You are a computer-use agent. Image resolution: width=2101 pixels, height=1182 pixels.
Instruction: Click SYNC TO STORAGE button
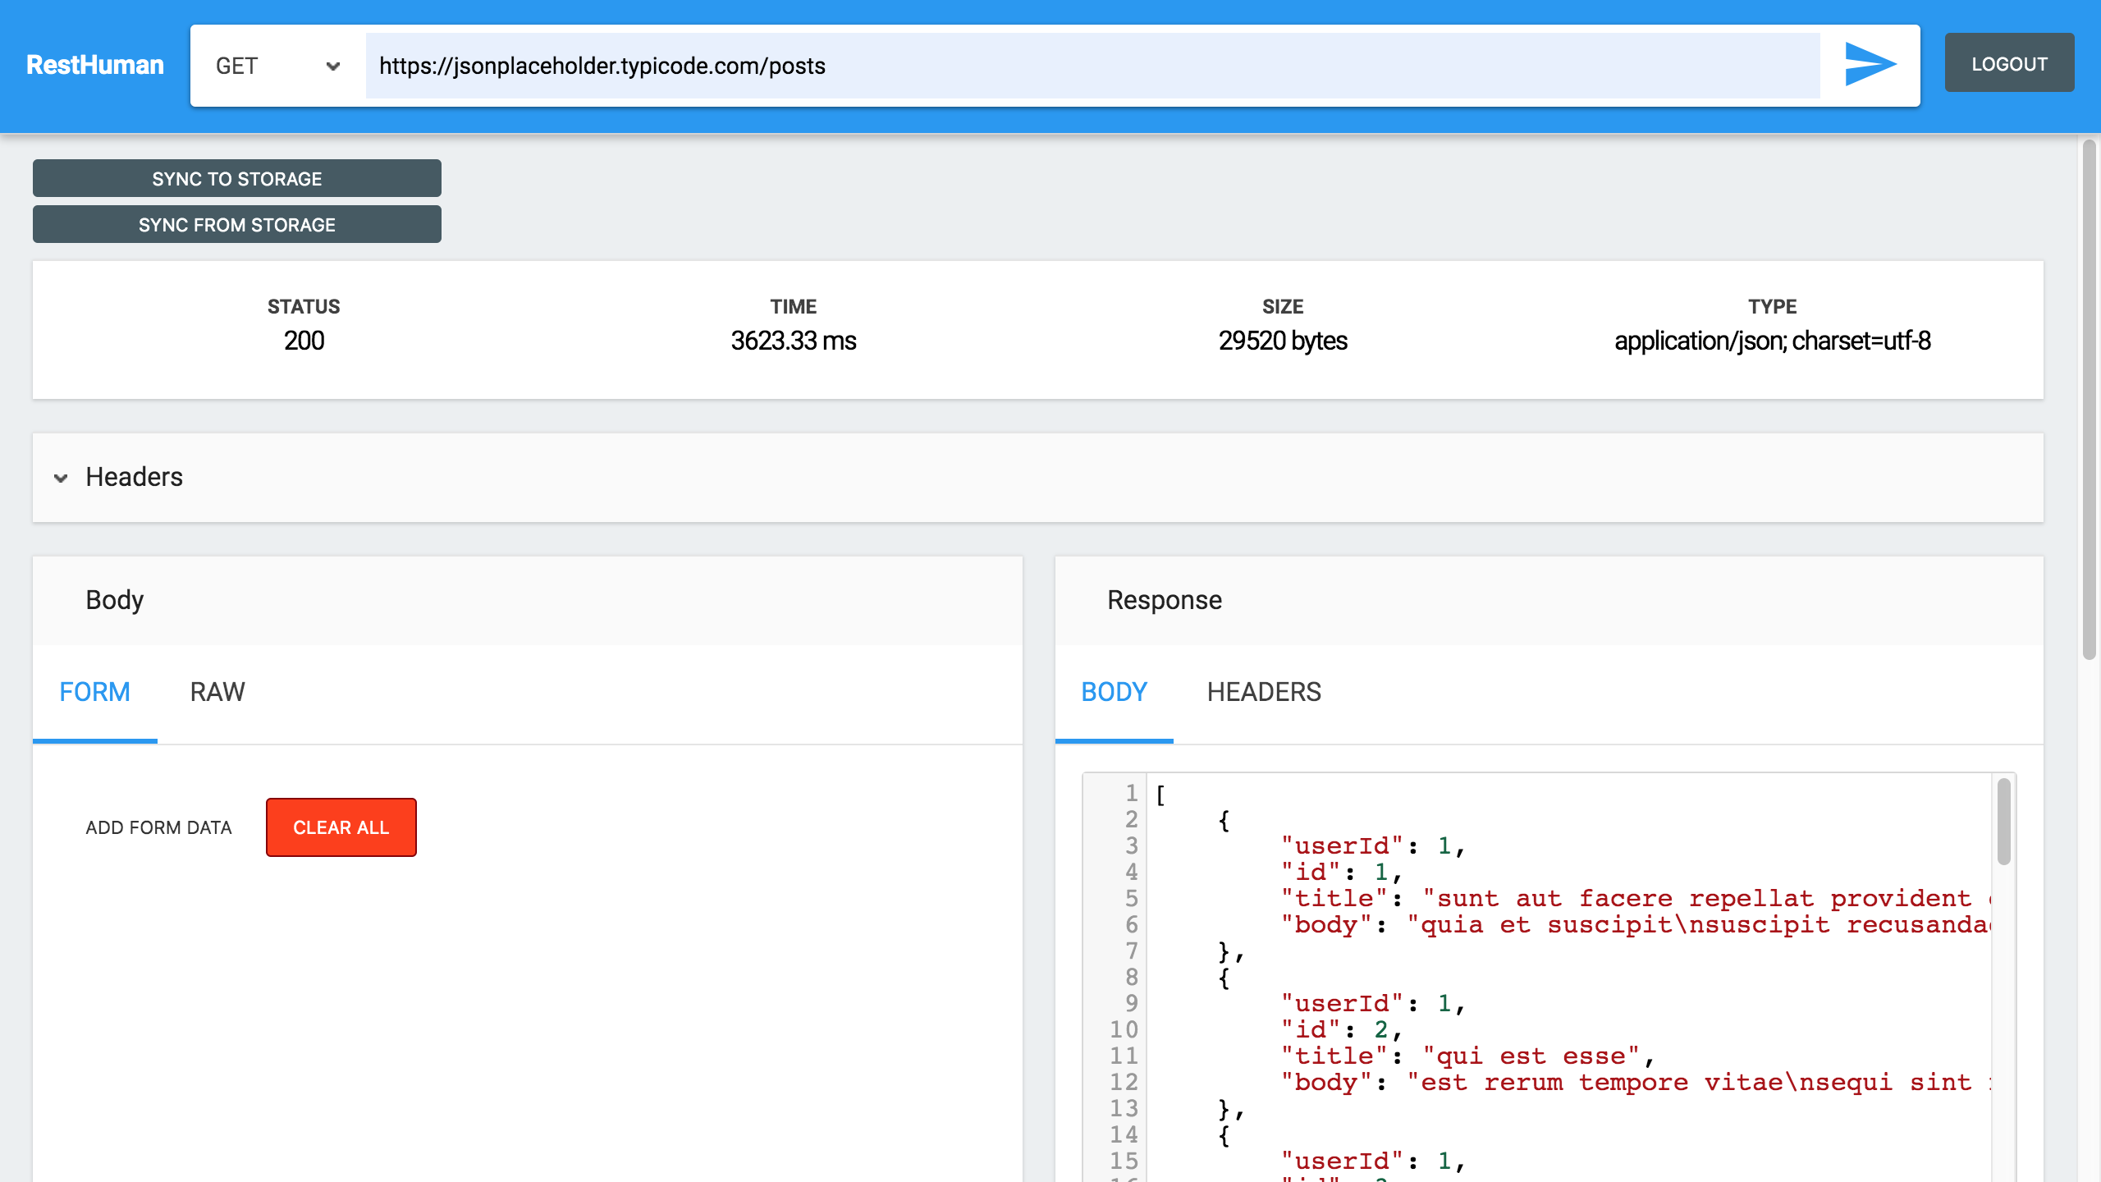236,178
